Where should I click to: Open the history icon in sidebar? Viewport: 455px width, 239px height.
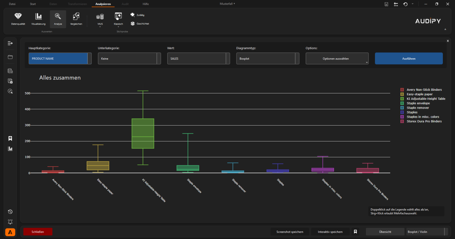point(10,212)
